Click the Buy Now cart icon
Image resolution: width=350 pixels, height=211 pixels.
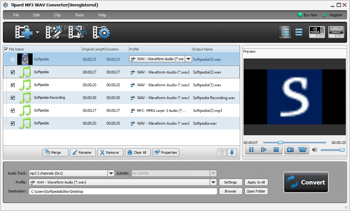coord(299,15)
